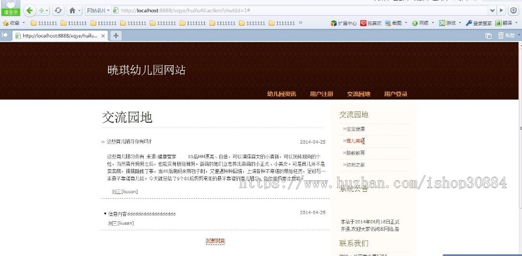Expand the address bar URL history dropdown
Screen dimensions: 522x256
pos(492,10)
